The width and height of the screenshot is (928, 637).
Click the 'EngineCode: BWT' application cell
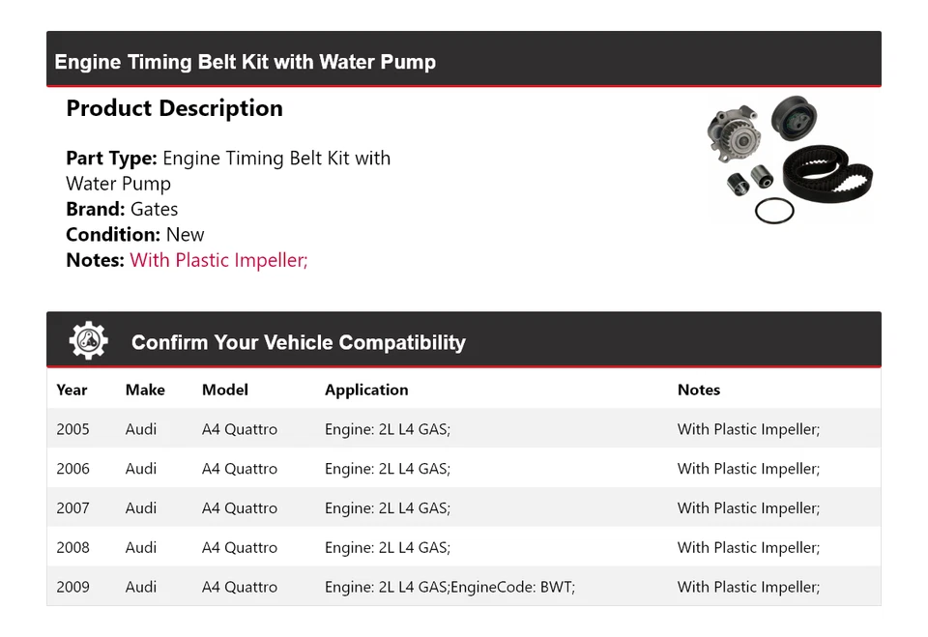tap(449, 587)
